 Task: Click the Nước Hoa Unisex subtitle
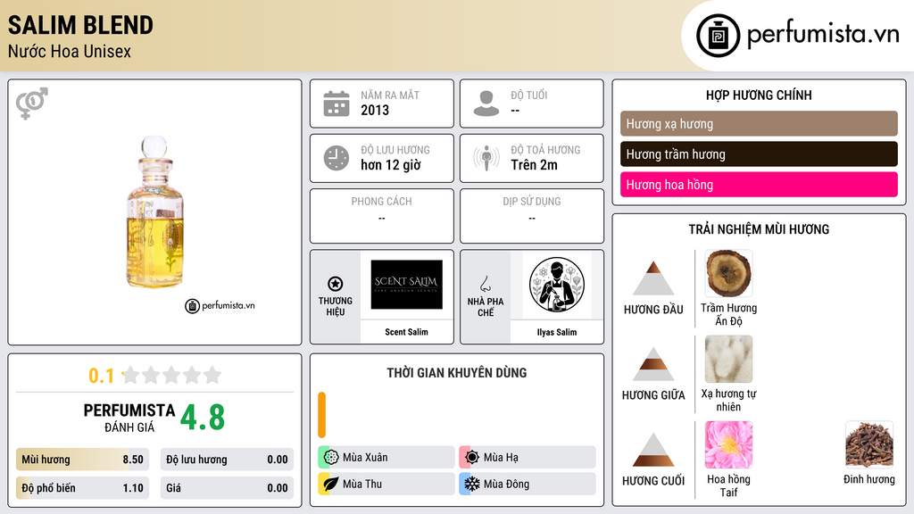[70, 51]
